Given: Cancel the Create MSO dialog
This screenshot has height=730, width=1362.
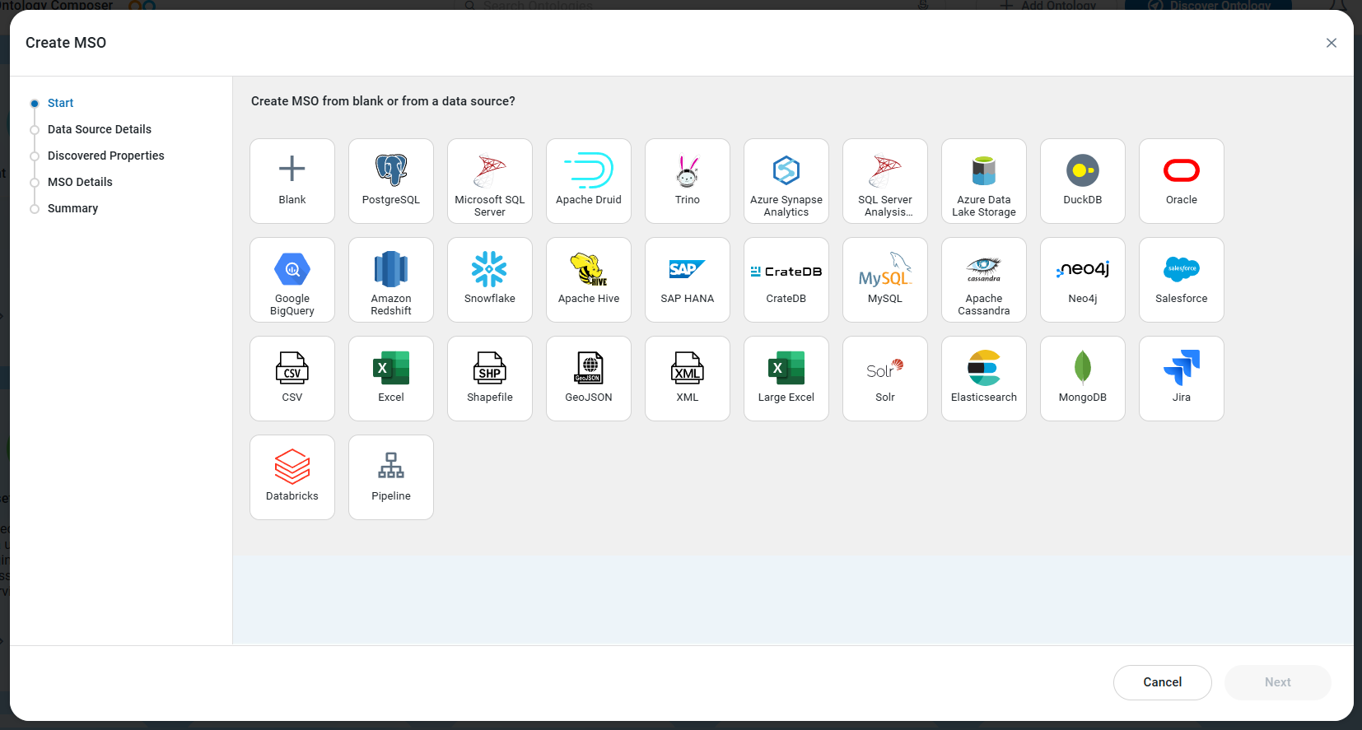Looking at the screenshot, I should (1163, 682).
